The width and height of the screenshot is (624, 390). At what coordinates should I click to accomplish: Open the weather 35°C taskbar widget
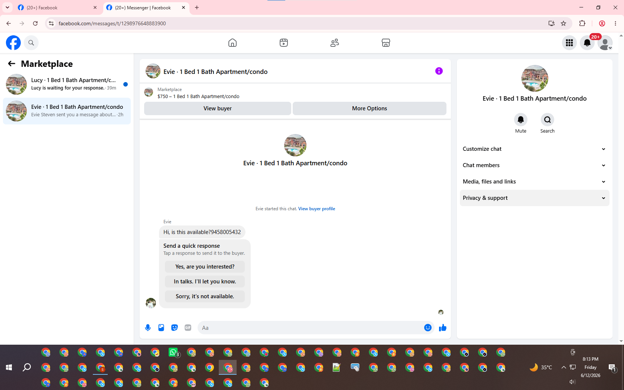click(541, 367)
